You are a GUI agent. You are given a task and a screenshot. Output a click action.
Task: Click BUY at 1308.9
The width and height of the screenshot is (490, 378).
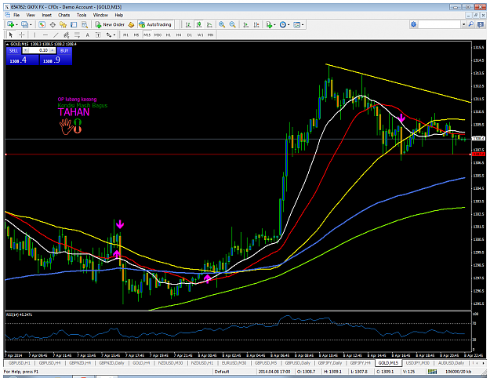click(56, 60)
